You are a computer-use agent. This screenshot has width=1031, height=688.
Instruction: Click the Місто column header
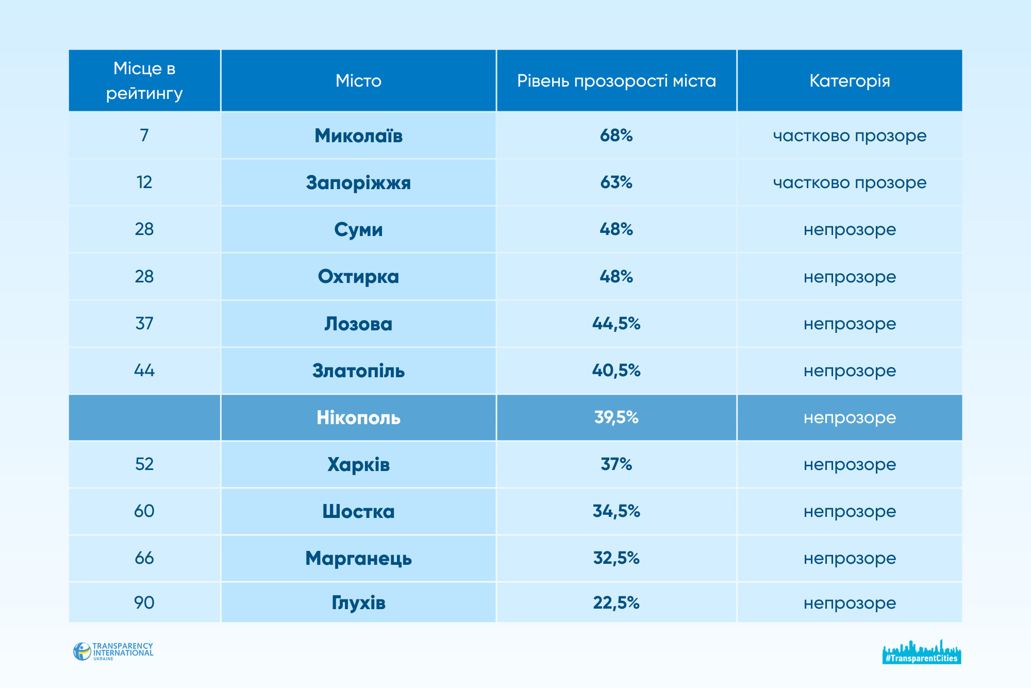[358, 81]
